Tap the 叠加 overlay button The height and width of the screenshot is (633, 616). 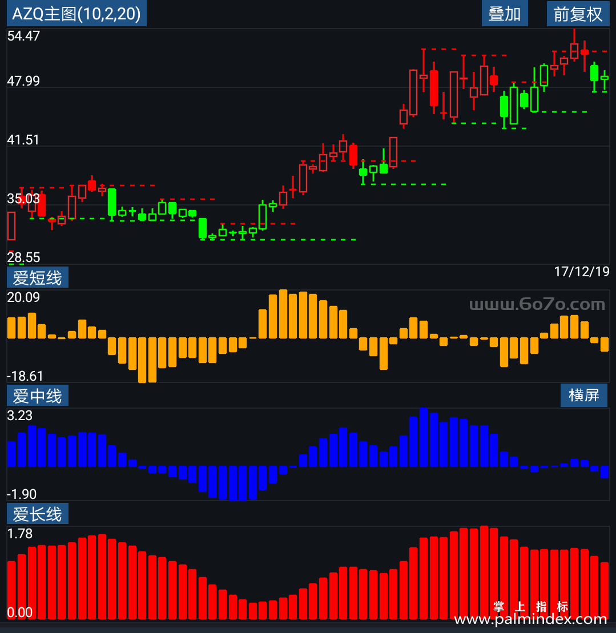point(505,13)
